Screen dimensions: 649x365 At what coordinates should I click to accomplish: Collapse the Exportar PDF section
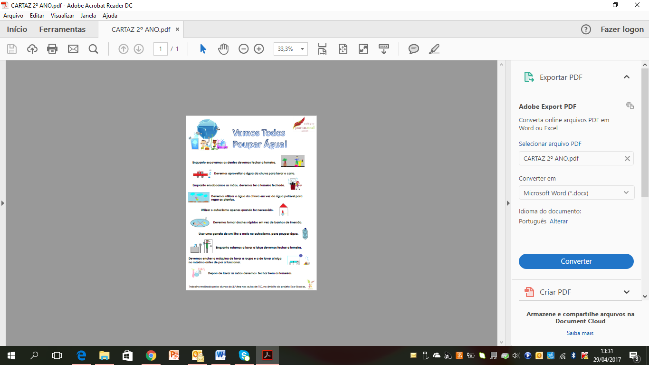click(626, 77)
